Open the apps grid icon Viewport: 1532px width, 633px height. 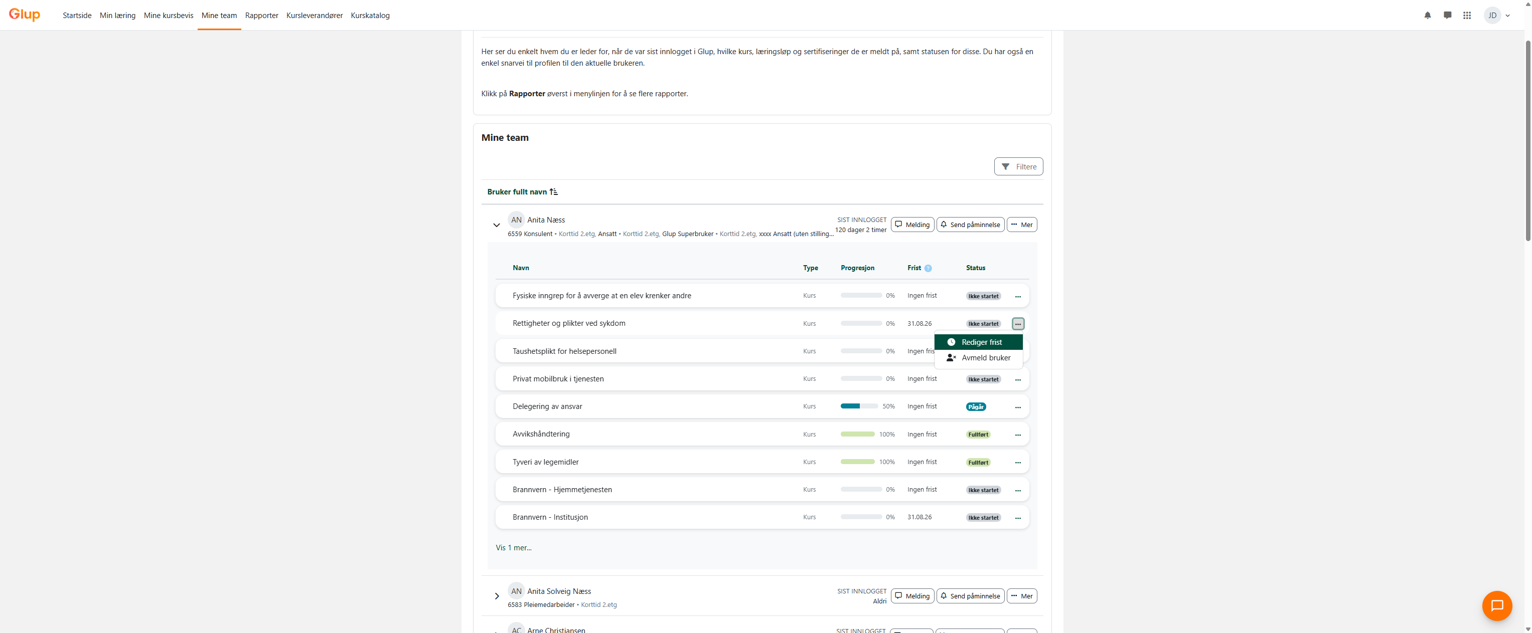(x=1467, y=16)
